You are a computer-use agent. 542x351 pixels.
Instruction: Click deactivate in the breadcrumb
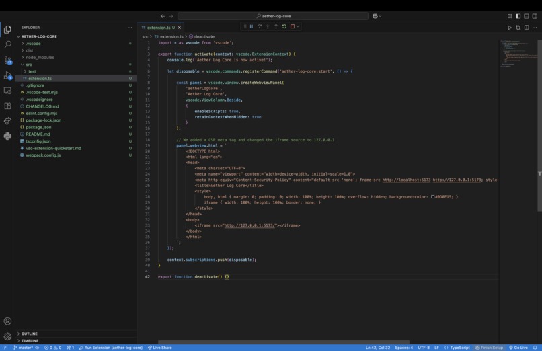tap(204, 36)
